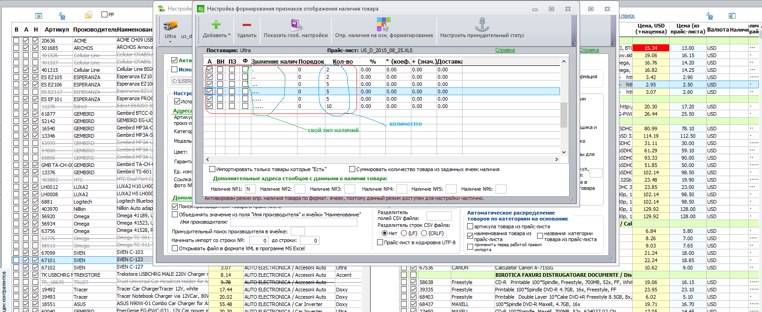Toggle H checkbox for article 20636
Viewport: 762px width, 312px height.
coord(36,41)
